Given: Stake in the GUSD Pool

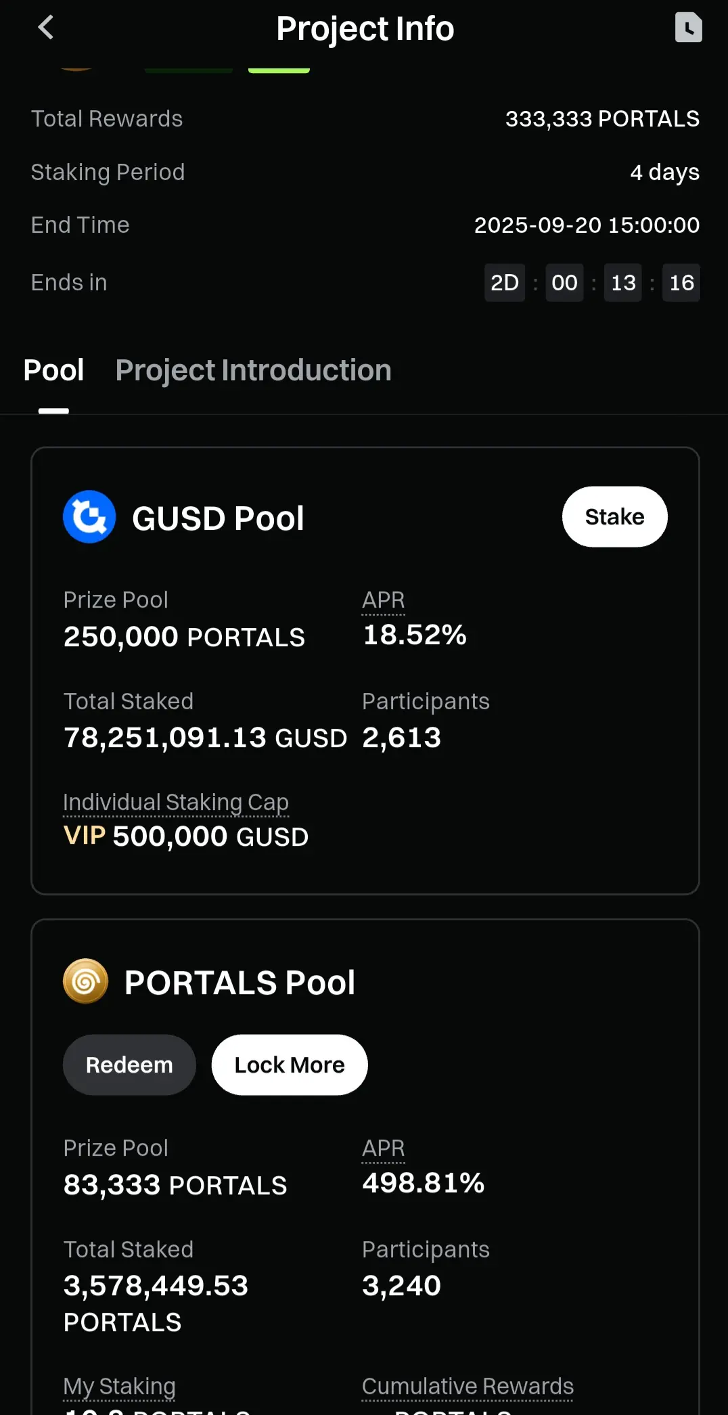Looking at the screenshot, I should point(614,517).
